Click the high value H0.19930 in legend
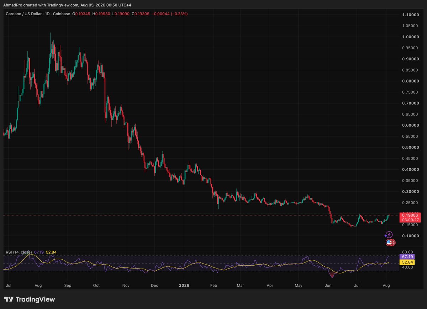 click(x=101, y=13)
